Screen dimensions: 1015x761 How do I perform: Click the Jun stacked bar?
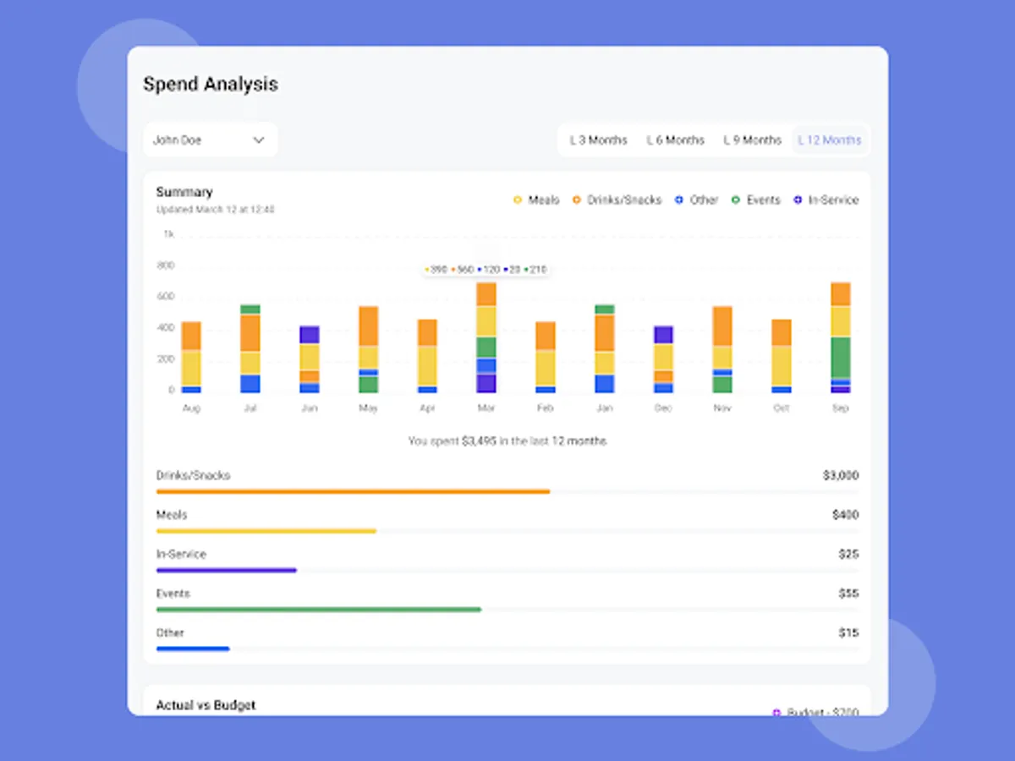[x=310, y=359]
